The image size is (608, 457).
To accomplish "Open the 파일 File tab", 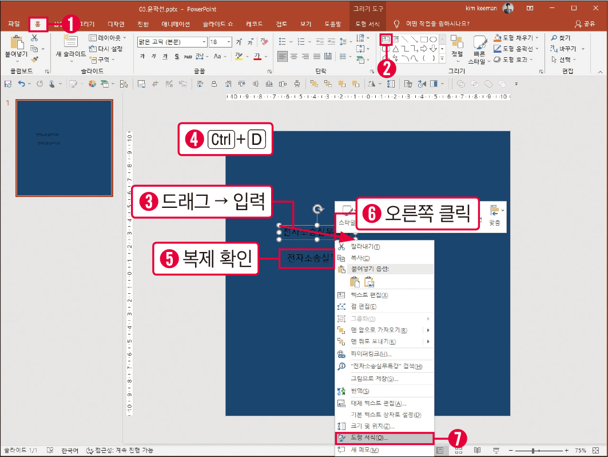I will [x=14, y=23].
